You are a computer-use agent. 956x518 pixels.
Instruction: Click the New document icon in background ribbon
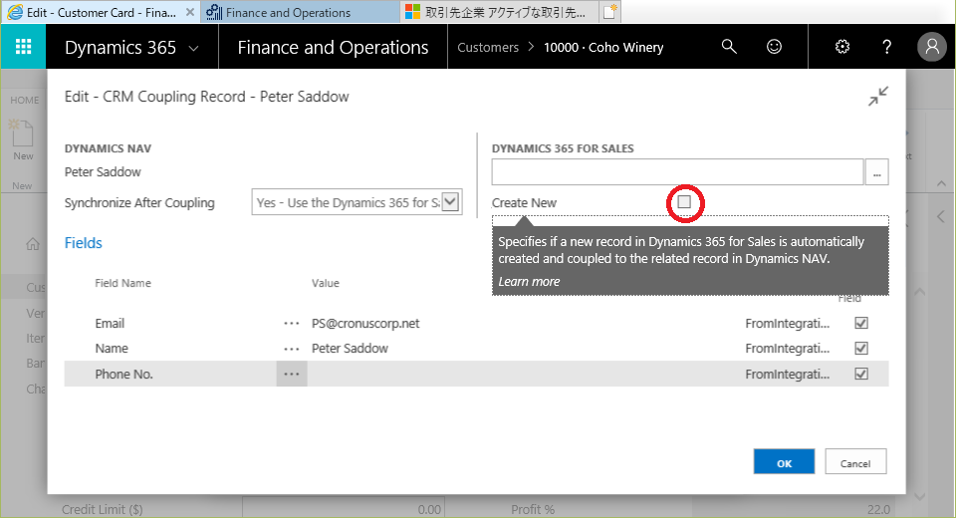23,133
